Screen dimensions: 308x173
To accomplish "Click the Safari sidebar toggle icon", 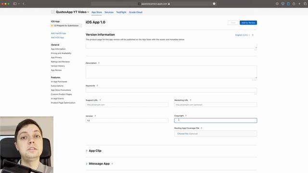I will [15, 3].
